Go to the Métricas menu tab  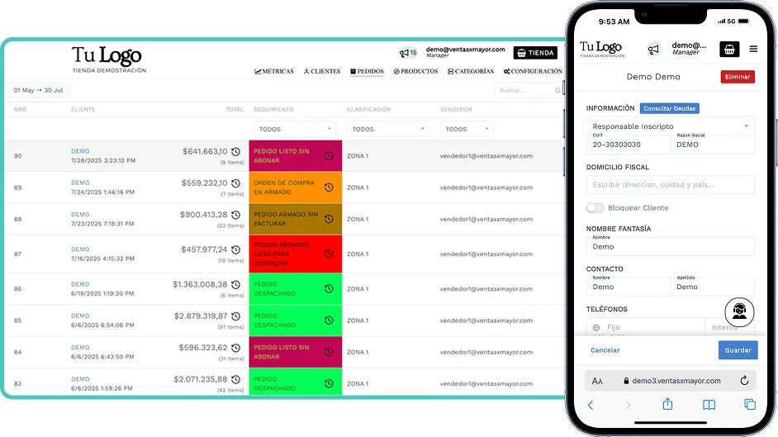tap(274, 72)
